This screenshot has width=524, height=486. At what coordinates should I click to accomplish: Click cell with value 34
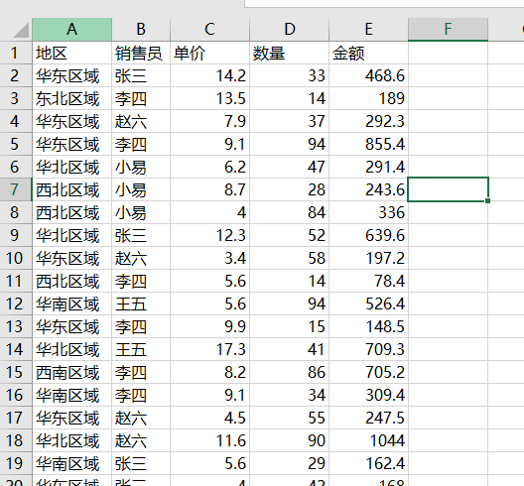point(289,395)
